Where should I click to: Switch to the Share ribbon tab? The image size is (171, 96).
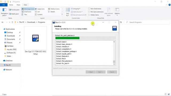18,5
